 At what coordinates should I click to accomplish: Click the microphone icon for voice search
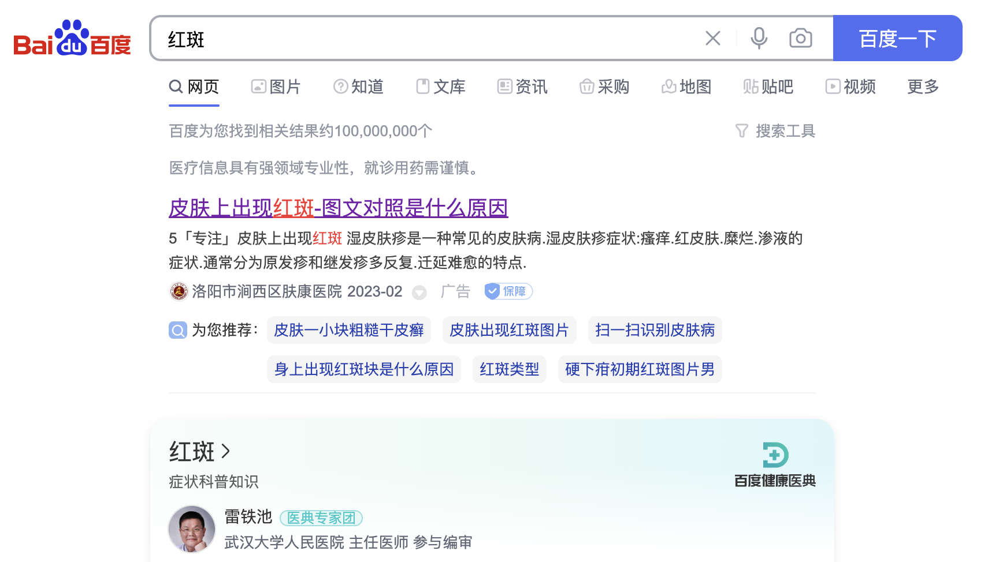(759, 38)
